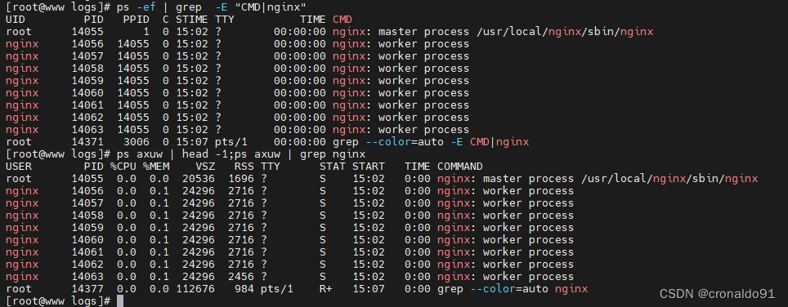The width and height of the screenshot is (788, 307).
Task: Click VSZ value 112676
Action: pyautogui.click(x=195, y=289)
